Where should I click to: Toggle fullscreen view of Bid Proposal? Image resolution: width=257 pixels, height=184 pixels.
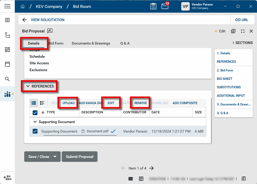click(x=243, y=31)
